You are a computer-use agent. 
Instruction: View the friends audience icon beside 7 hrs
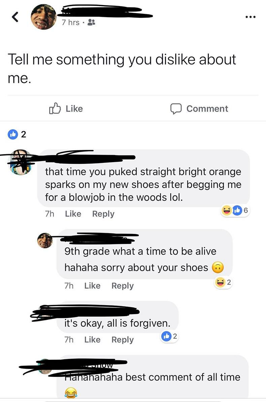tap(91, 23)
